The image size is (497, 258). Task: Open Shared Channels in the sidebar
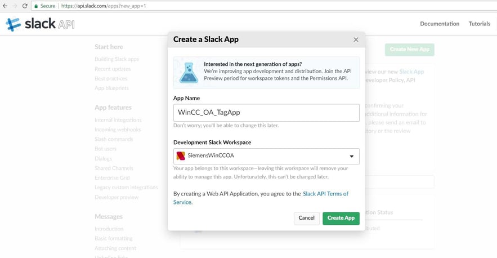114,168
